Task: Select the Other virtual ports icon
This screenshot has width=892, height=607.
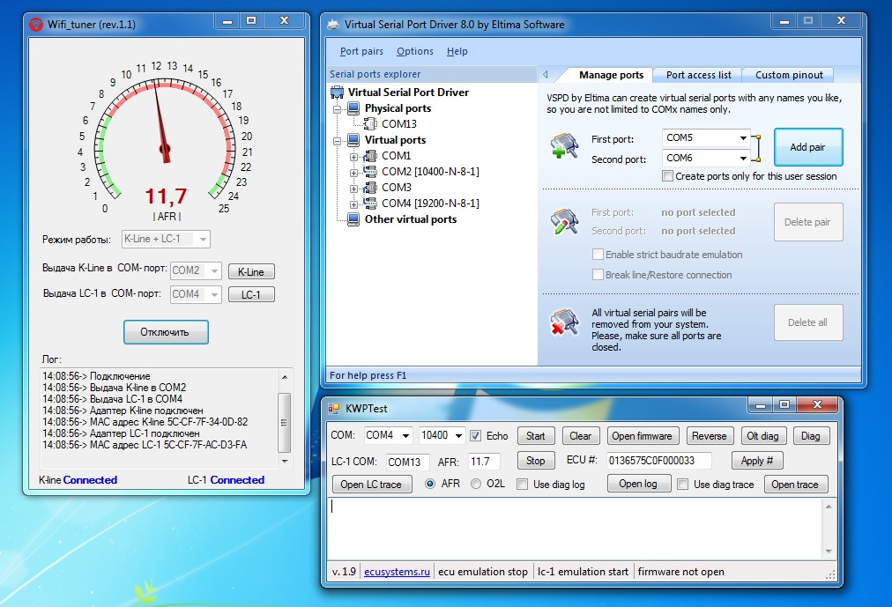Action: point(353,219)
